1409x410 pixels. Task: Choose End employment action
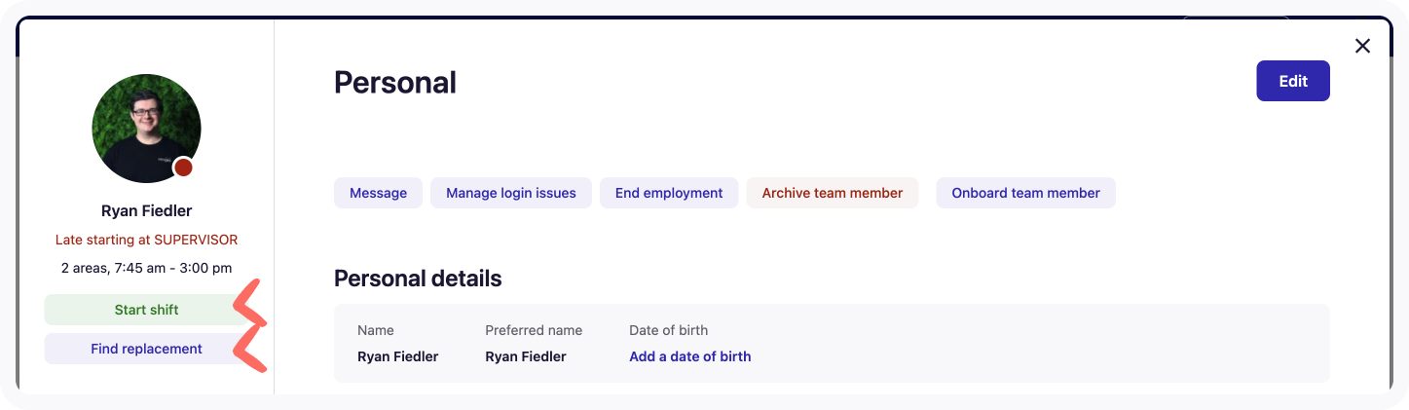point(669,193)
